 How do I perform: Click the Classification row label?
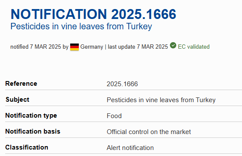pos(27,147)
